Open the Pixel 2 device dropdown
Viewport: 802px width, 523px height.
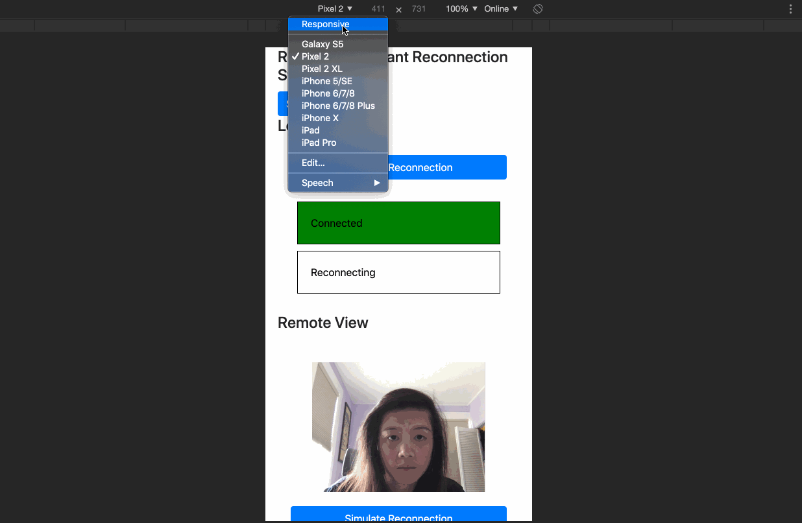click(335, 8)
